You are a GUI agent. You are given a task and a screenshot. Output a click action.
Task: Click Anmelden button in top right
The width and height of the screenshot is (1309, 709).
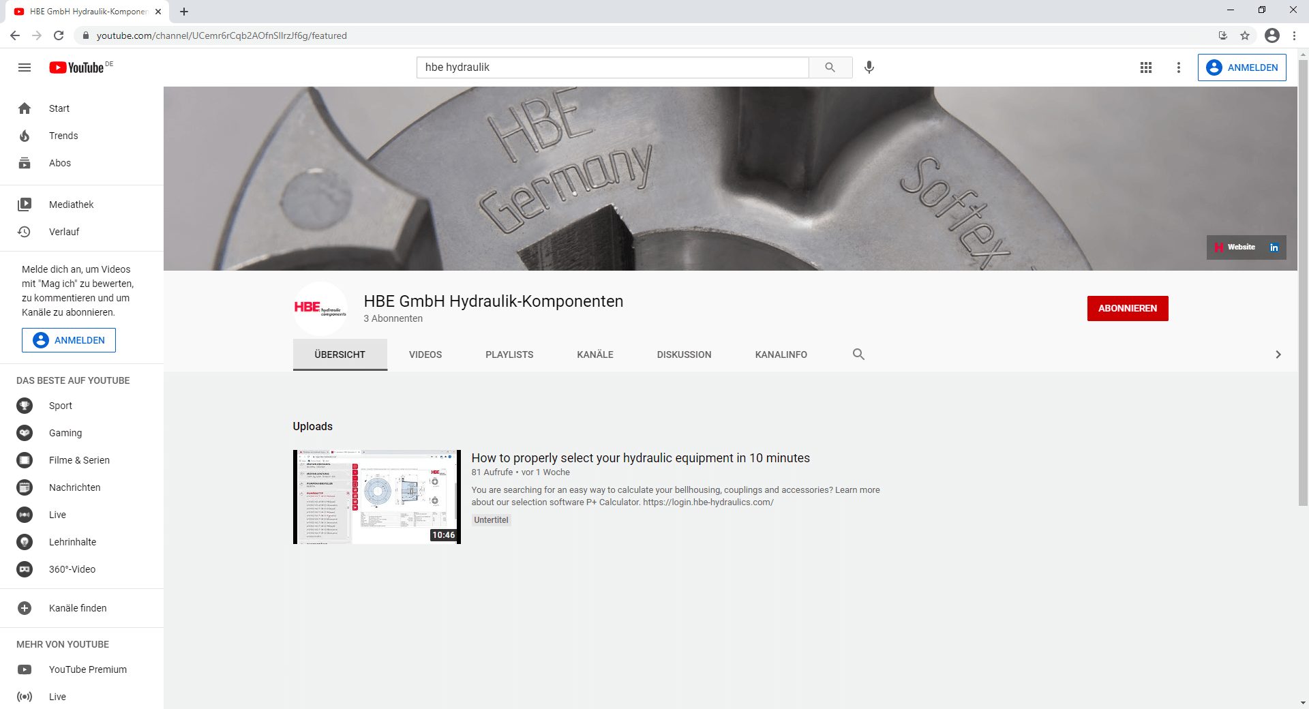pos(1242,67)
